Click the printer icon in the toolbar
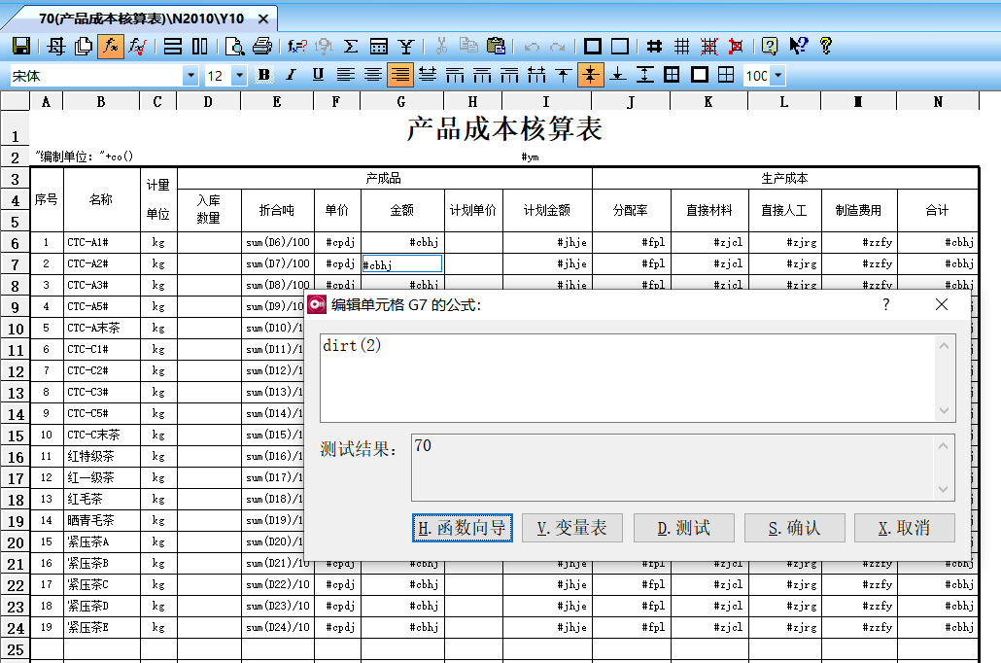 coord(261,46)
